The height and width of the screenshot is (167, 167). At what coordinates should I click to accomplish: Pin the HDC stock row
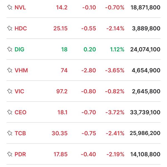point(10,28)
